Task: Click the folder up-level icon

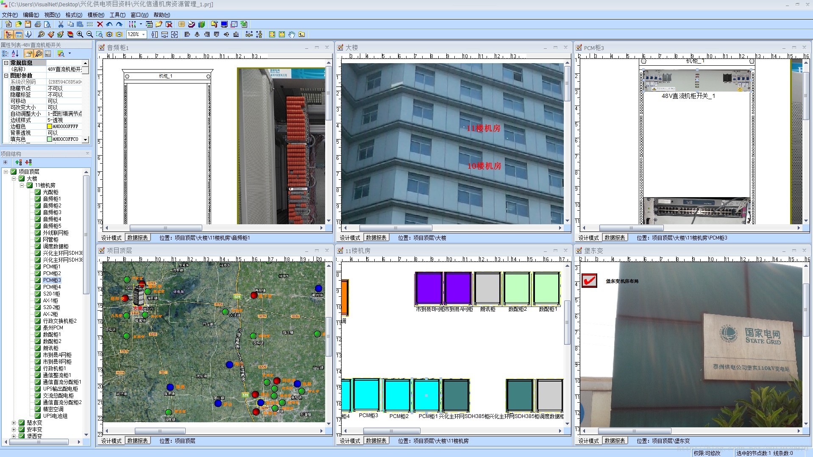Action: [301, 34]
